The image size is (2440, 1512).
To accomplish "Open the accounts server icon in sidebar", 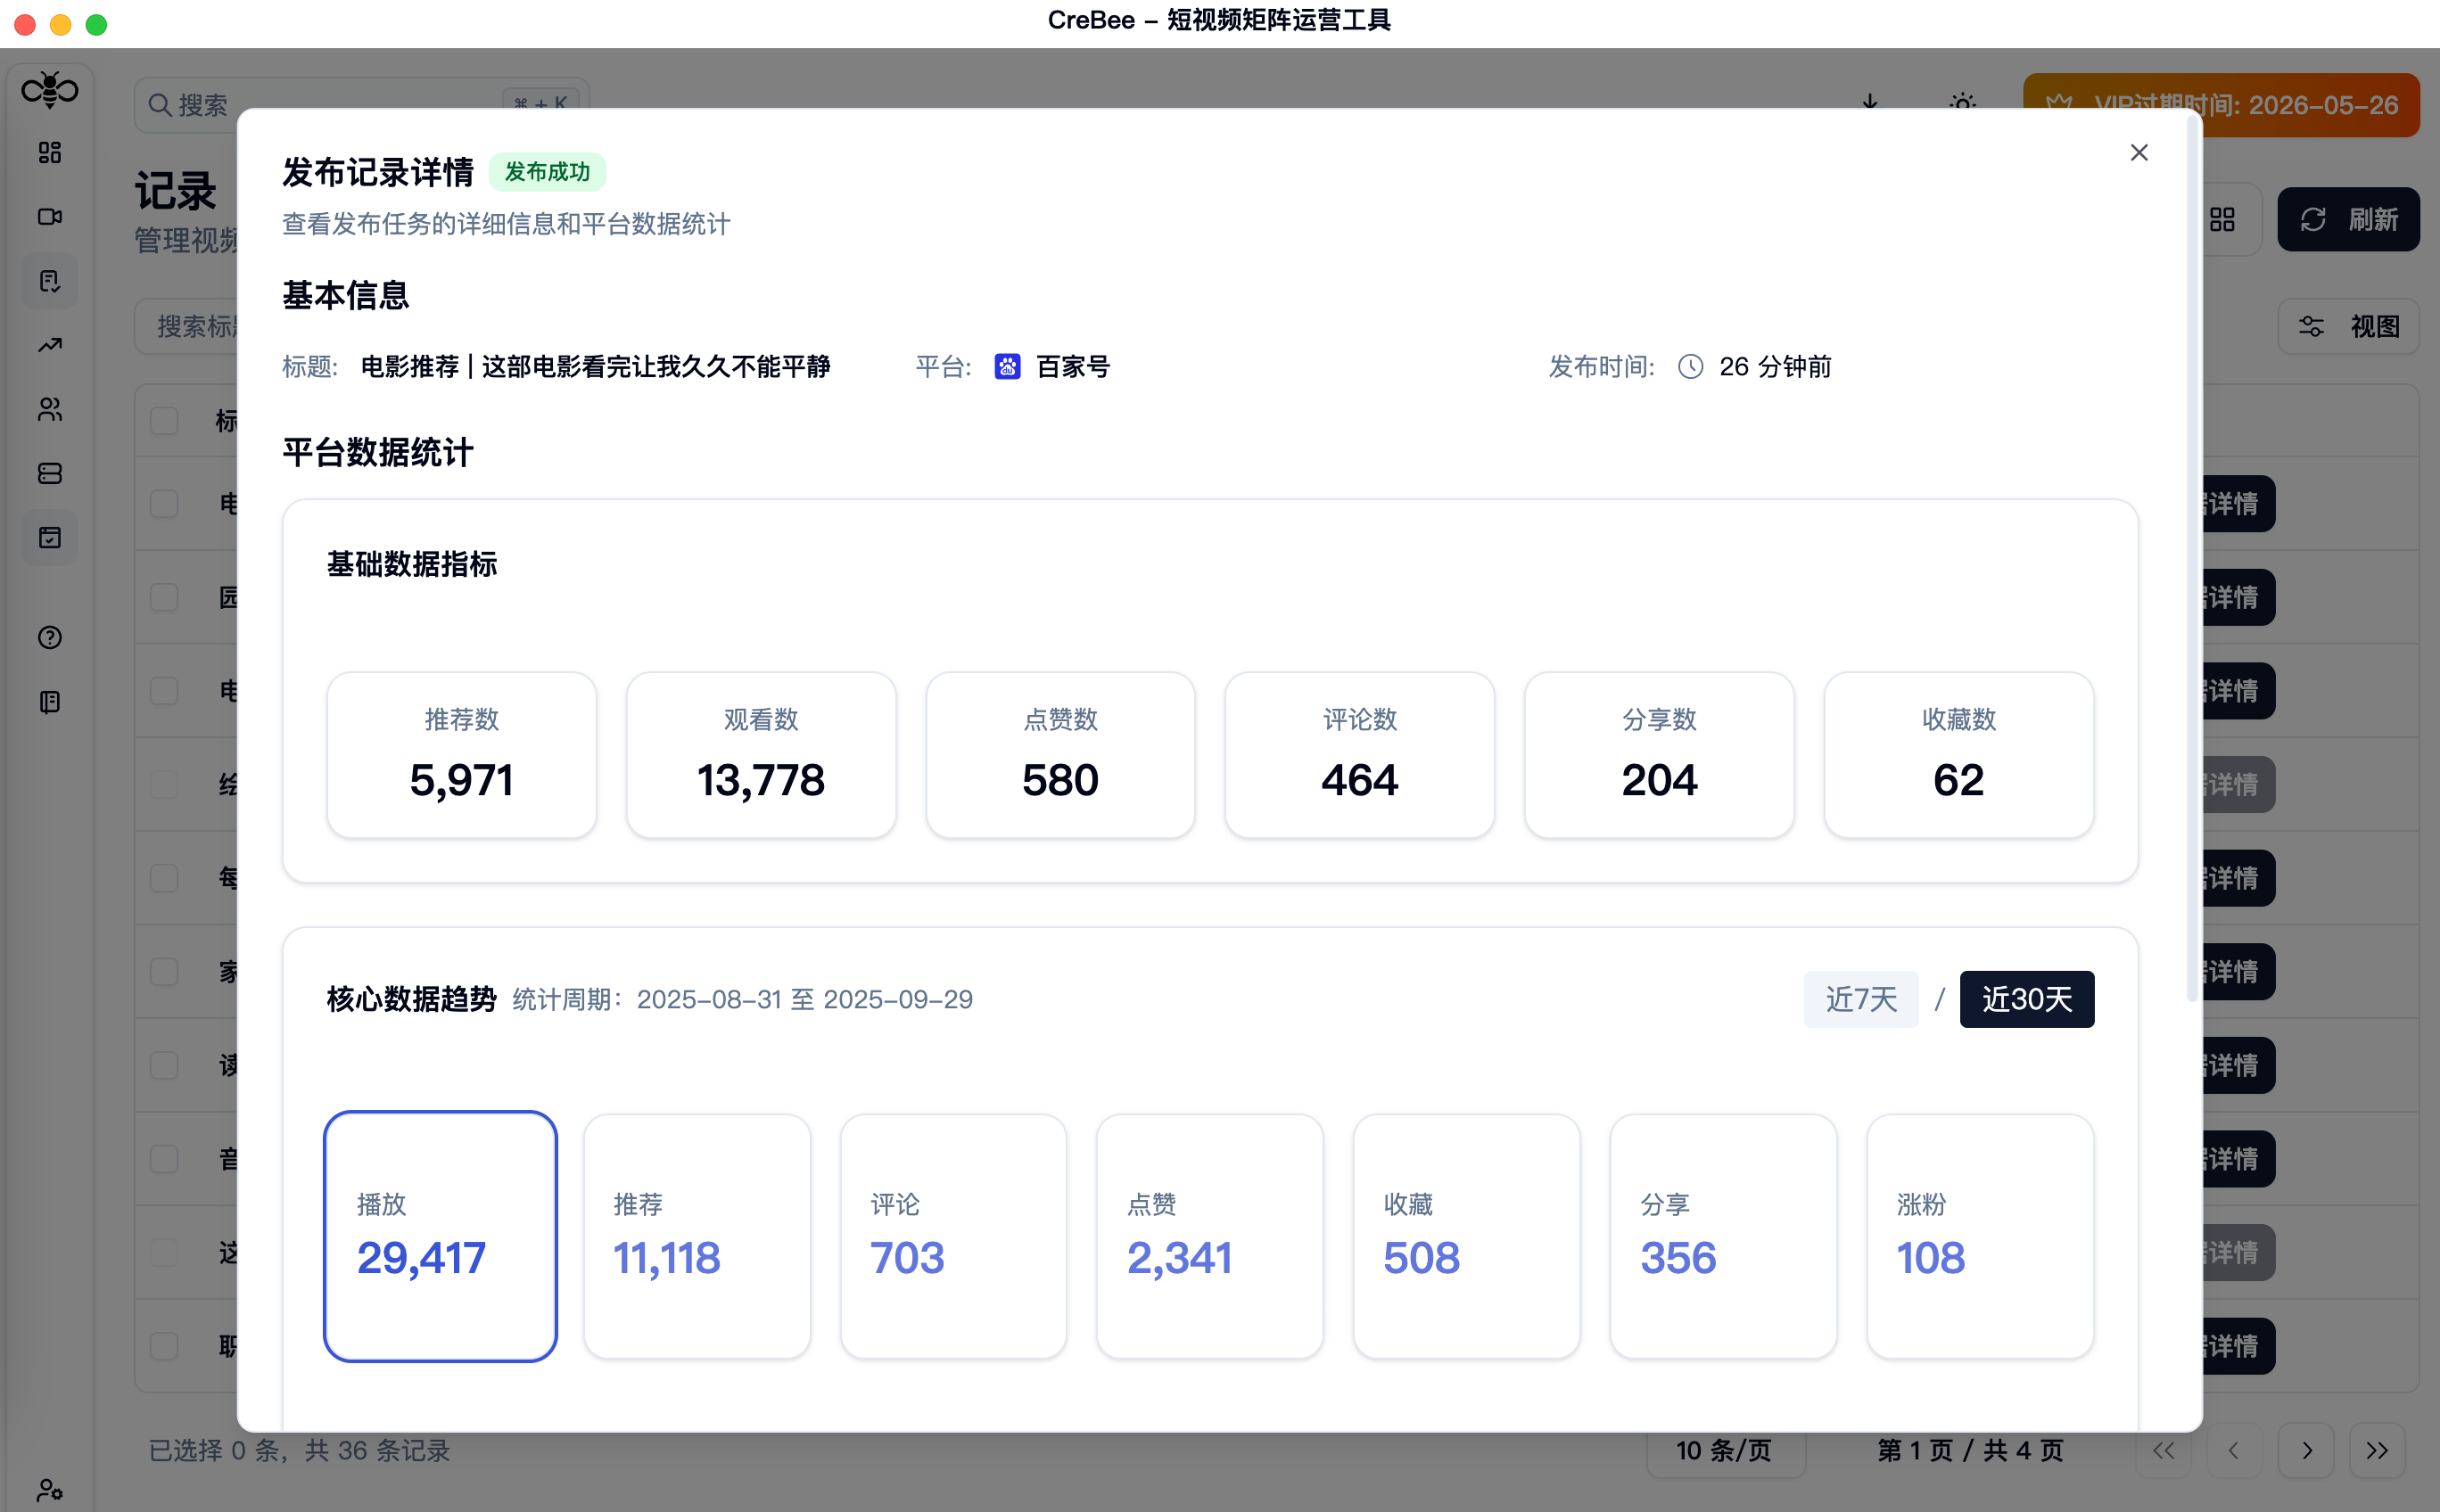I will coord(49,473).
